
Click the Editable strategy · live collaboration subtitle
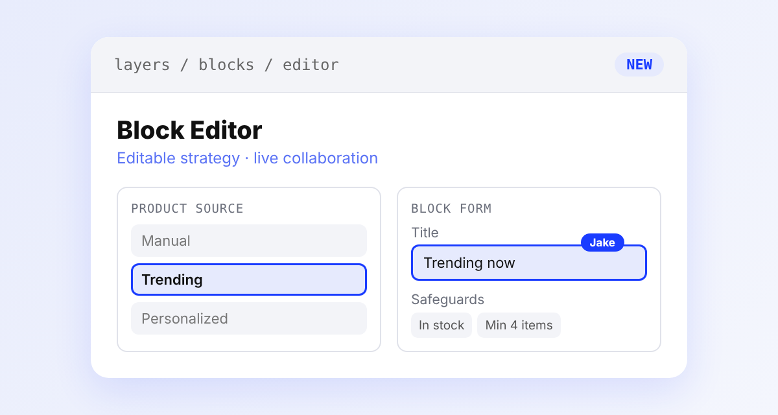pyautogui.click(x=247, y=158)
